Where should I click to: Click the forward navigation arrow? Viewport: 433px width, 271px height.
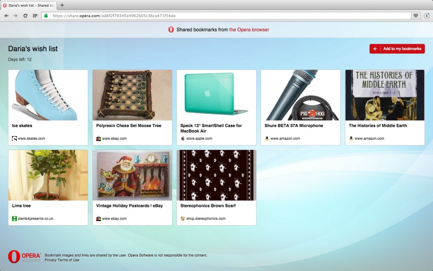click(x=16, y=16)
